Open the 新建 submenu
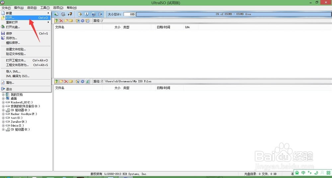The height and width of the screenshot is (178, 332). tap(26, 13)
